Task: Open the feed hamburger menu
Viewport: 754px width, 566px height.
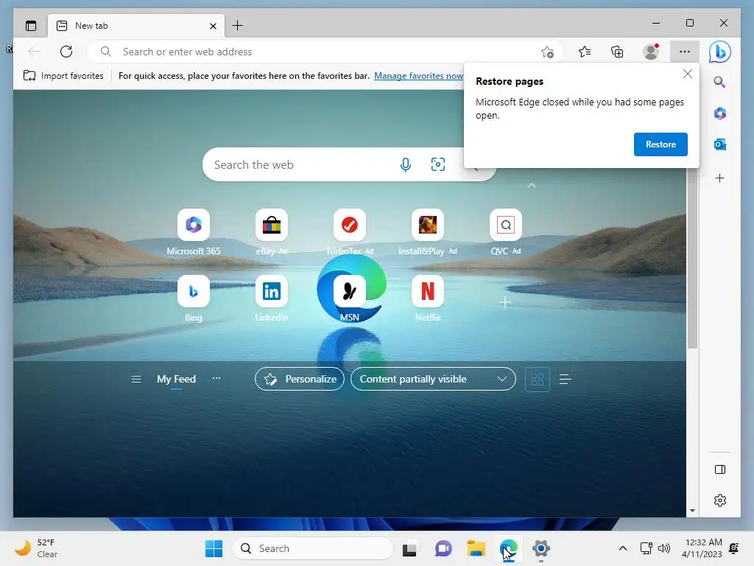Action: 136,380
